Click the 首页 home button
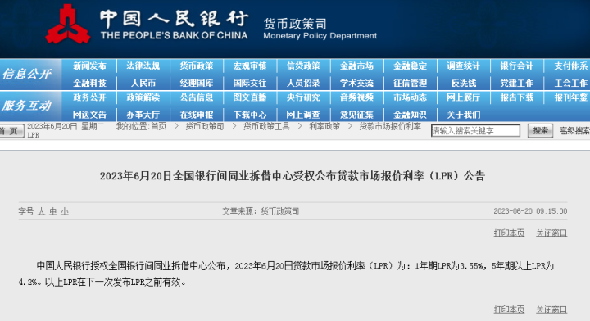590x321 pixels. [x=11, y=131]
